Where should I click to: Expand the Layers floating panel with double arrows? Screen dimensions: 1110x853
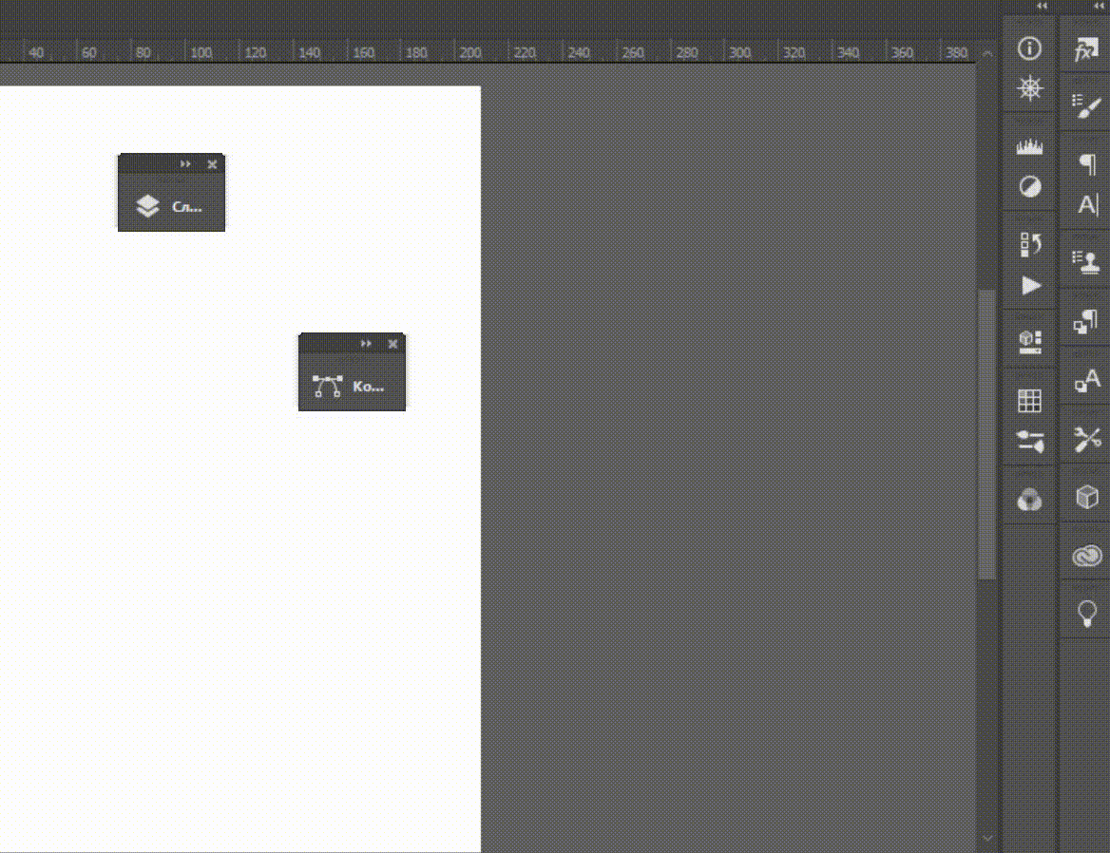pyautogui.click(x=185, y=164)
